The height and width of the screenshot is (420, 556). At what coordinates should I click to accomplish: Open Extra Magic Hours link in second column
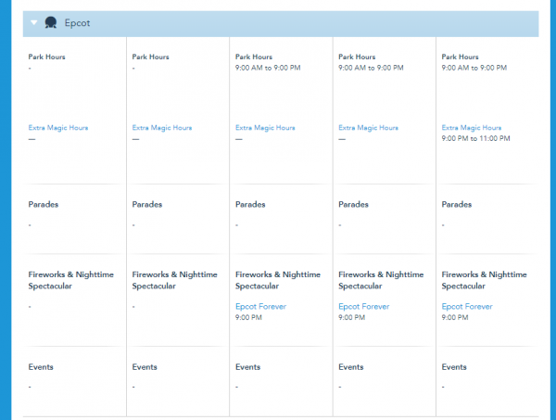point(162,127)
